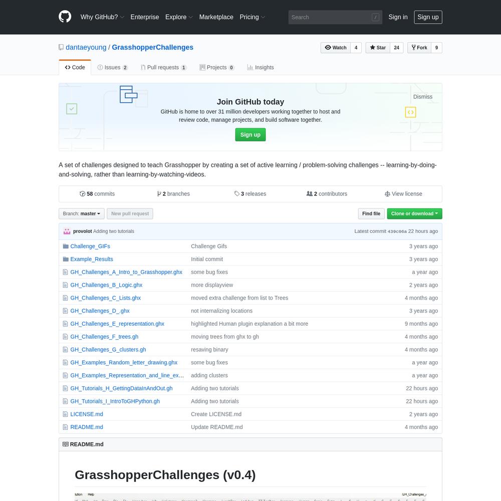Open the README.md file link
Viewport: 501px width, 501px height.
[x=87, y=427]
